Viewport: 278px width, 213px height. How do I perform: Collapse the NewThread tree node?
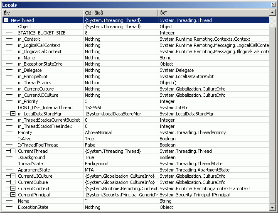(6, 20)
